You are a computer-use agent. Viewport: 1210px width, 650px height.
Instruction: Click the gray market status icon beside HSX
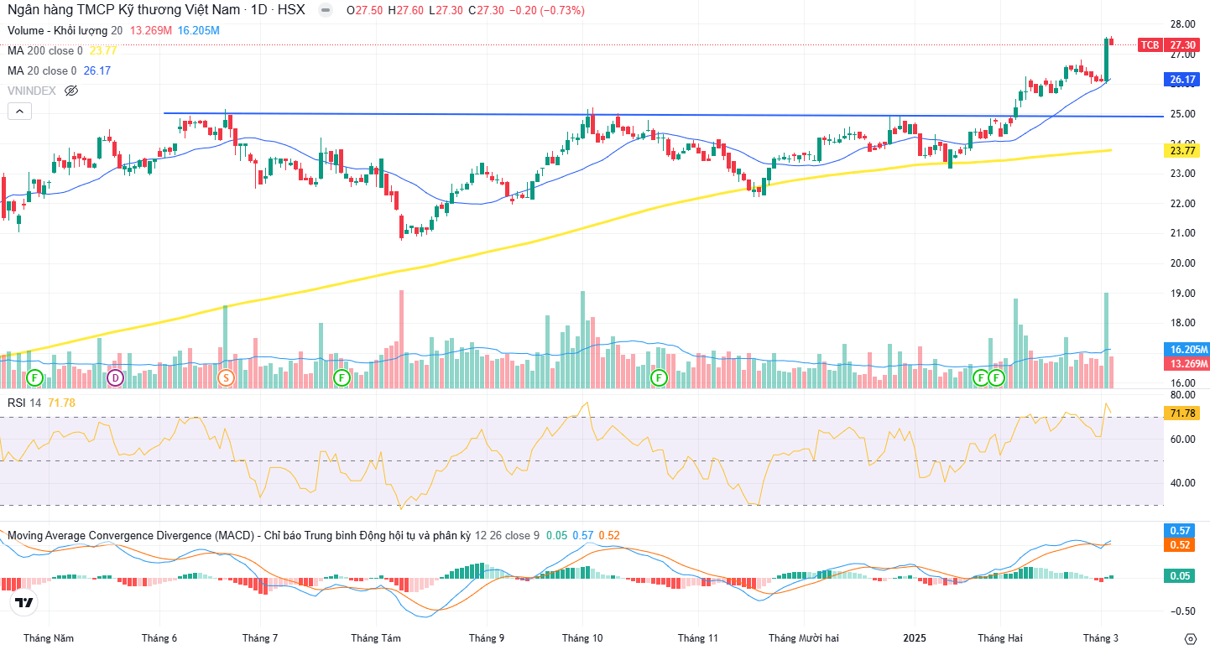pyautogui.click(x=326, y=11)
